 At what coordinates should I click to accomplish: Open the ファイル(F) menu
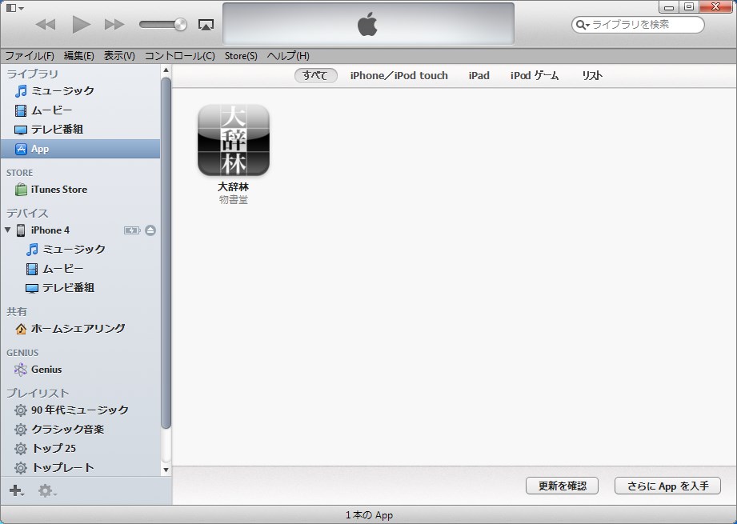(30, 55)
